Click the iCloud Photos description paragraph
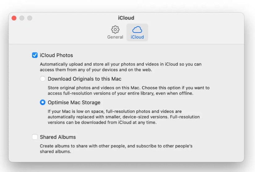 tap(120, 67)
